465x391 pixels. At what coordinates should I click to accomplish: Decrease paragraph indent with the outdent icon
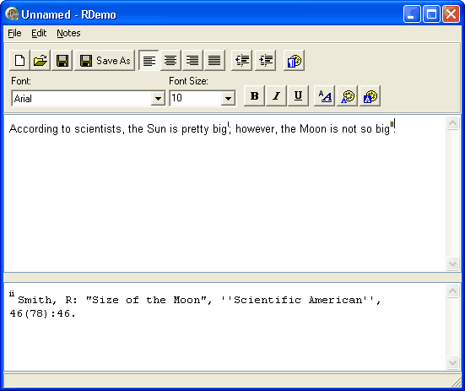(241, 61)
